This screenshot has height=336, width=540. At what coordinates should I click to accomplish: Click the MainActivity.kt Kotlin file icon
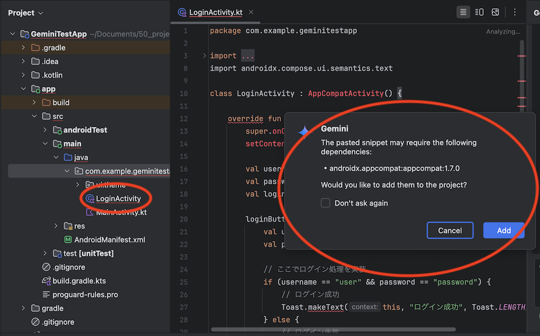click(x=90, y=212)
